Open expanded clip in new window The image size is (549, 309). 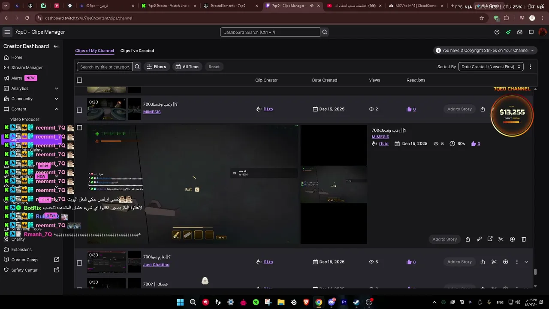tap(490, 239)
